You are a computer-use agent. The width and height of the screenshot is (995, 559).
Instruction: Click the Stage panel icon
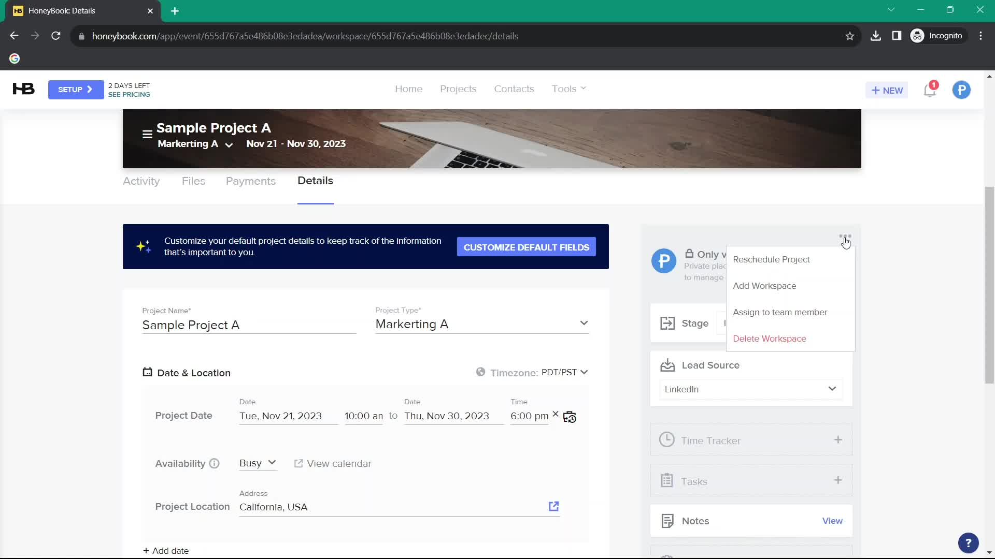pos(667,323)
